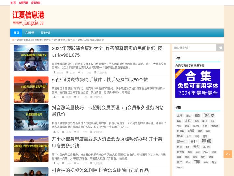Click the author name sslake
Image resolution: width=234 pixels, height=176 pixels.
coord(60,73)
